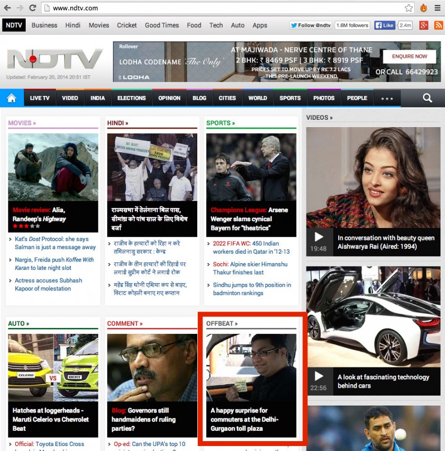Click Enquire Now on the Lodha ad
This screenshot has height=451, width=445.
[409, 56]
